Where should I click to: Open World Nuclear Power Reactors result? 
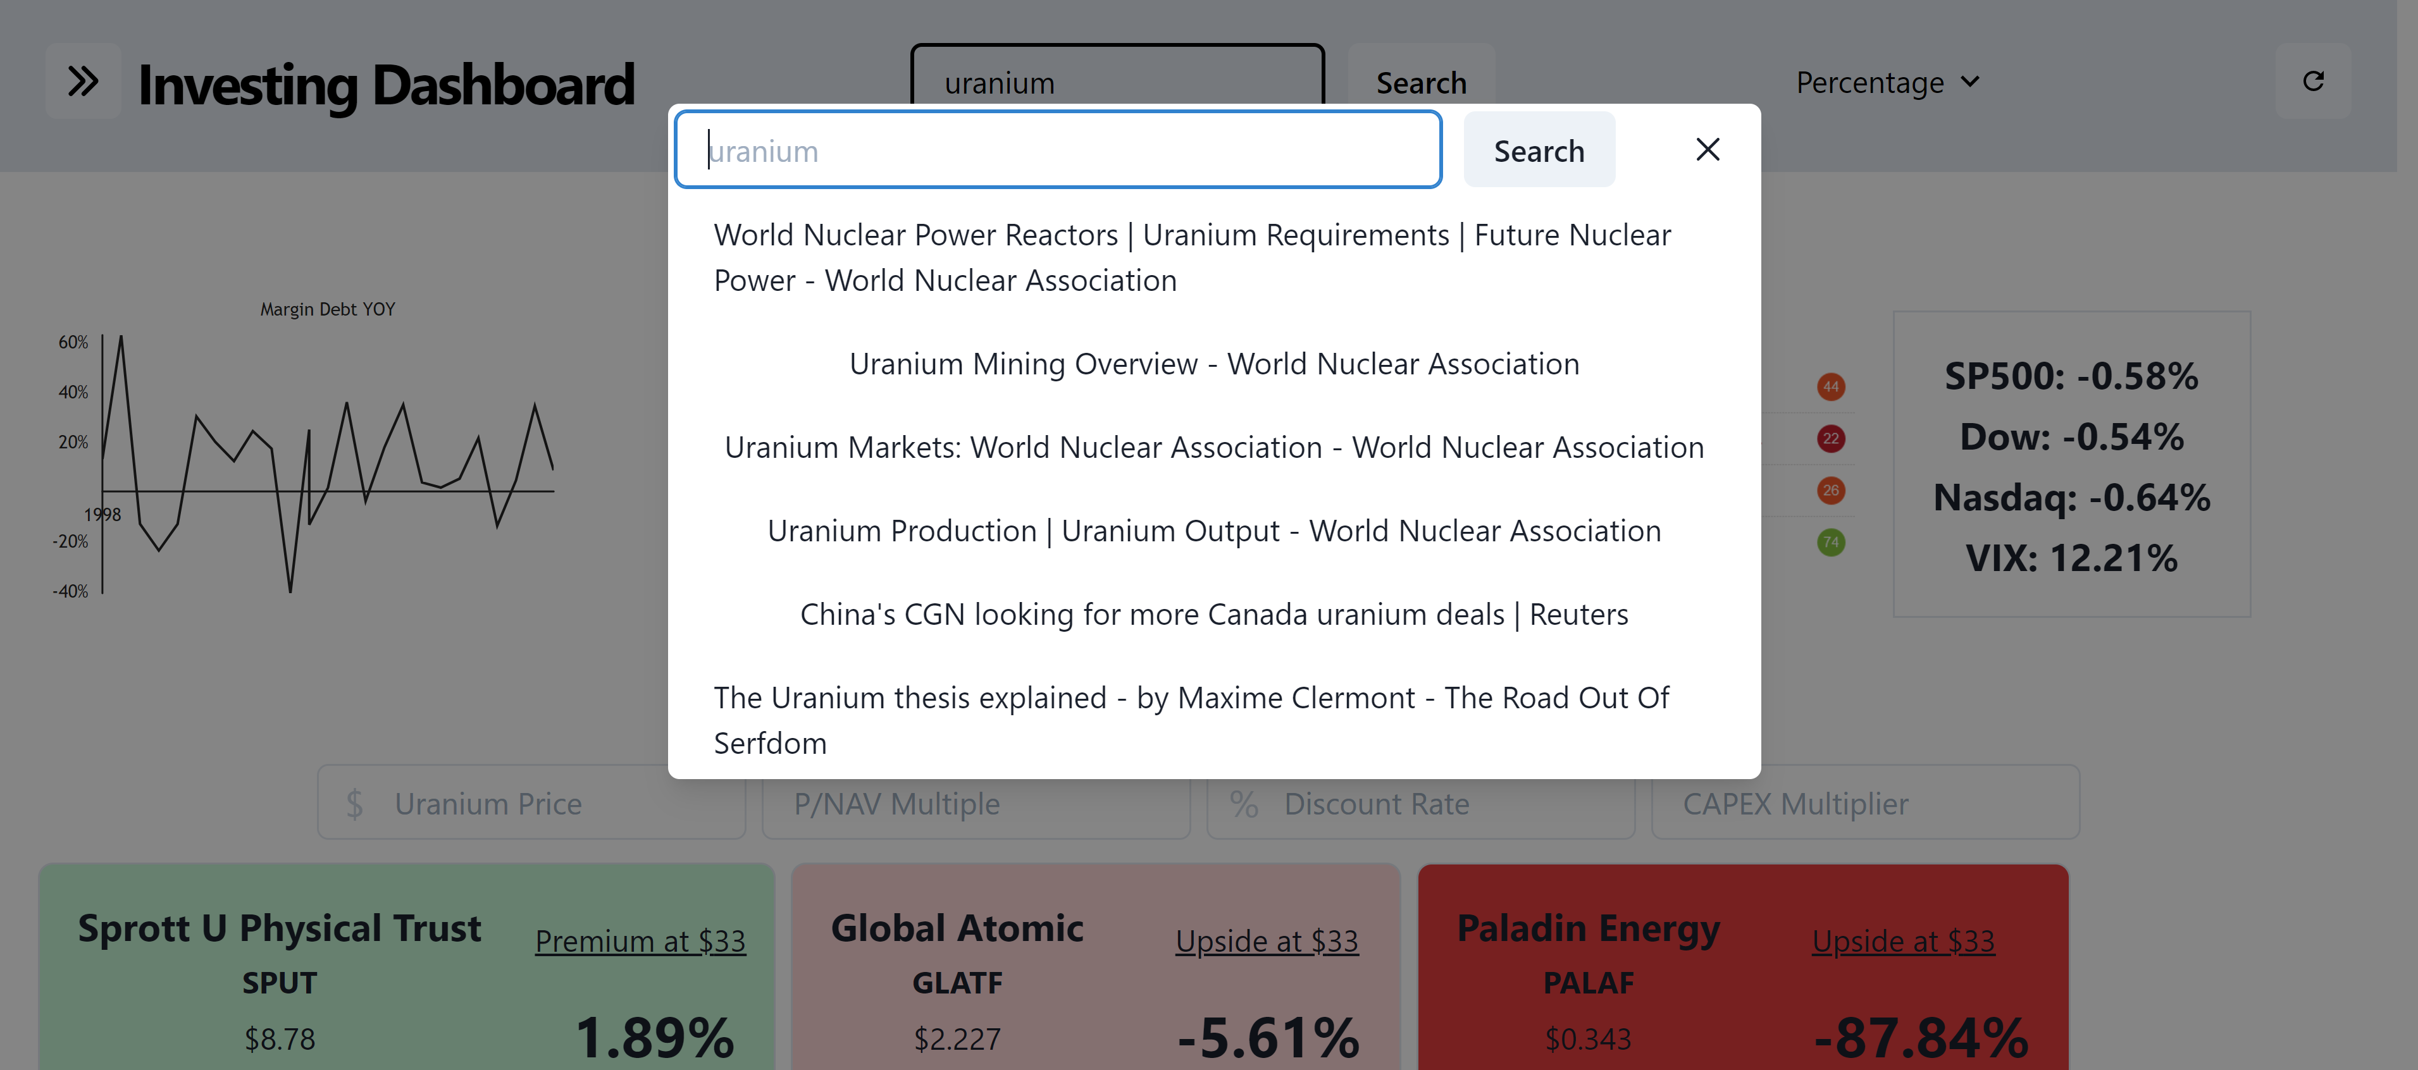tap(1192, 257)
